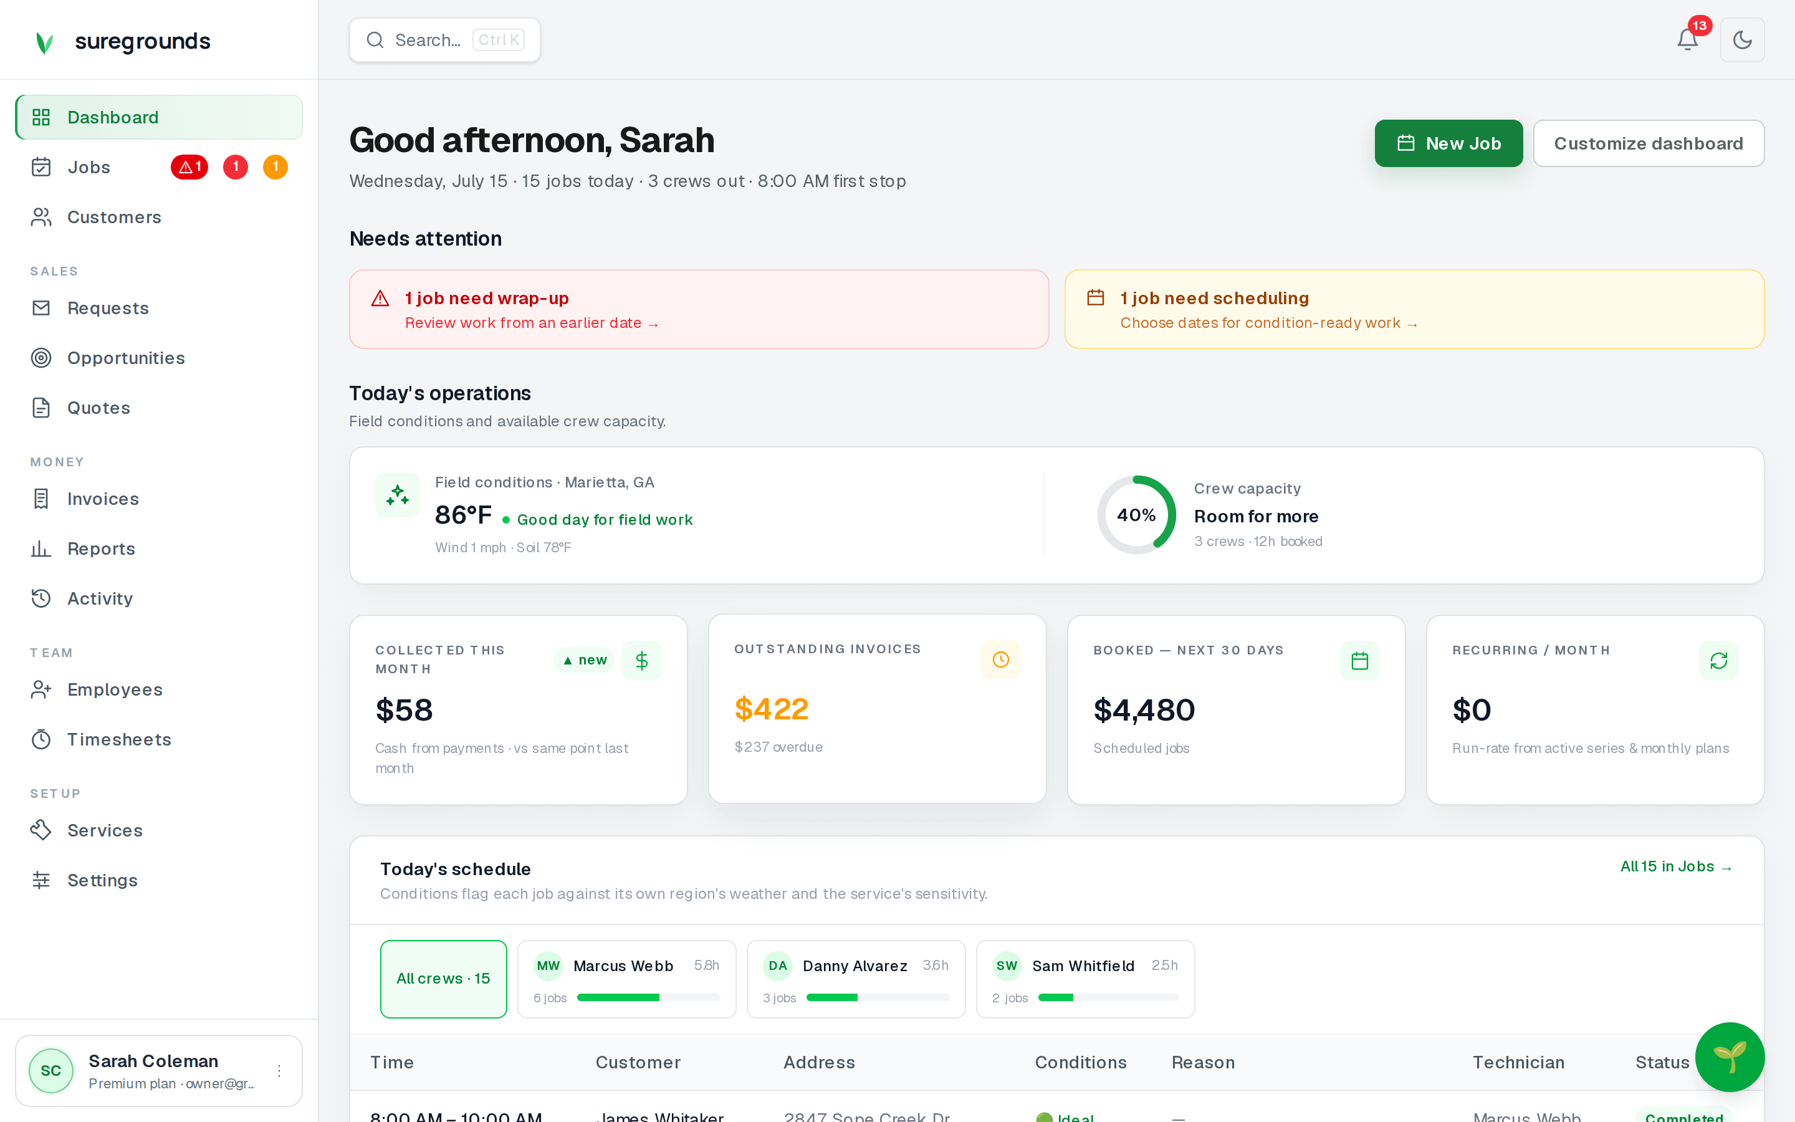
Task: Filter schedule by Danny Alvarez crew
Action: tap(856, 979)
